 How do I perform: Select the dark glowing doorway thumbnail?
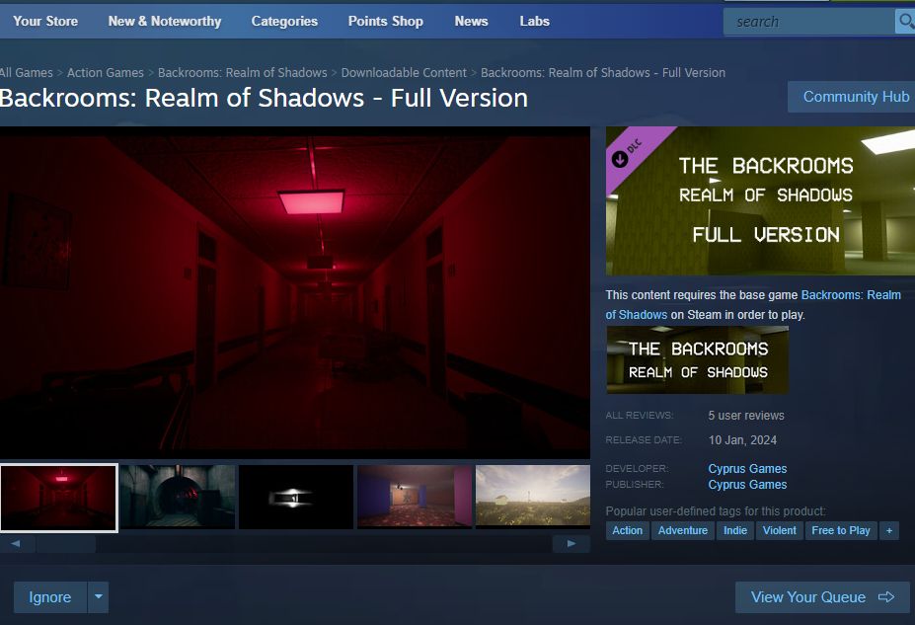[296, 498]
